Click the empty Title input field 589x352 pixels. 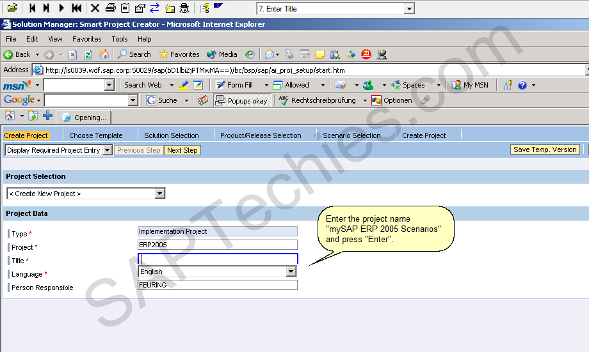[x=218, y=259]
